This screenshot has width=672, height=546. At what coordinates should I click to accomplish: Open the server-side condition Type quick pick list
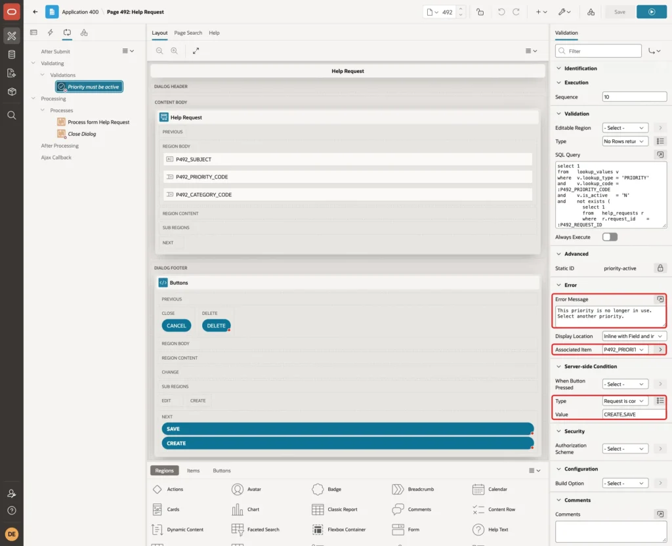[660, 401]
